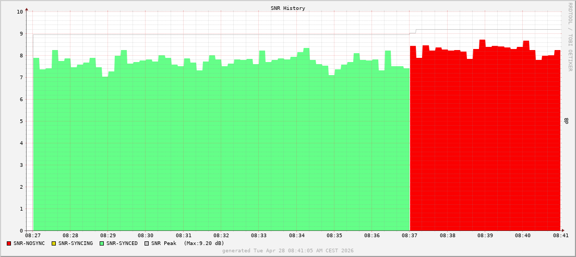Click the 08:34 time axis label

point(296,235)
